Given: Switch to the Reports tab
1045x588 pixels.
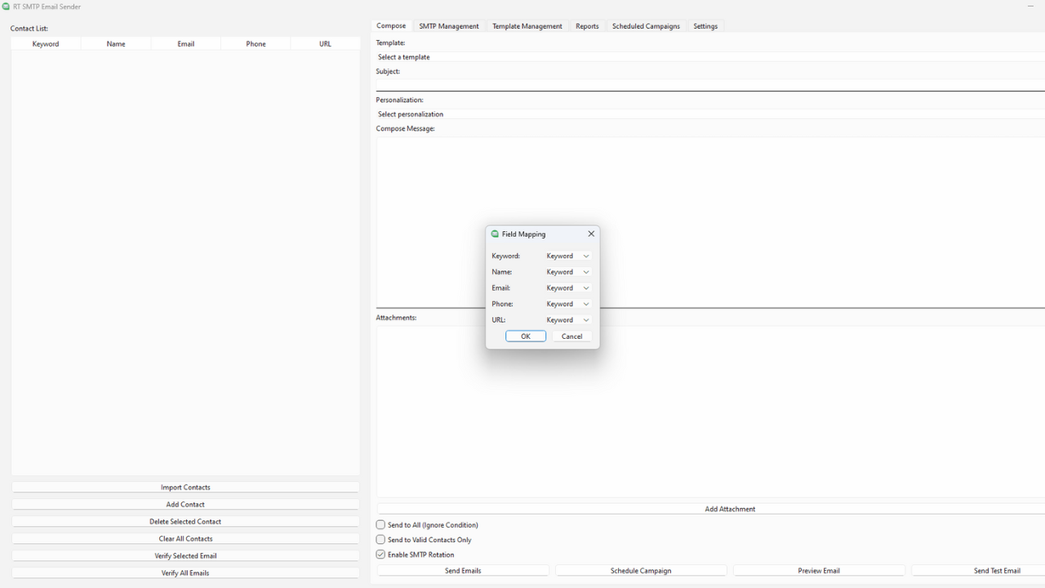Looking at the screenshot, I should click(x=587, y=25).
